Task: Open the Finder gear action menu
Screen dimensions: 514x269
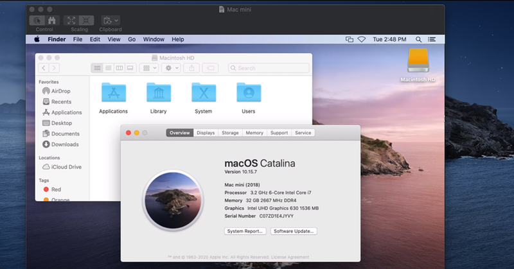Action: pos(171,68)
